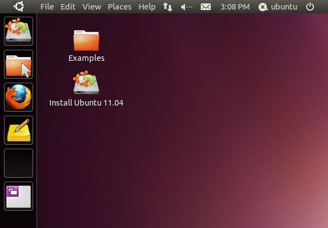Click the 3:08 PM clock

pos(235,7)
